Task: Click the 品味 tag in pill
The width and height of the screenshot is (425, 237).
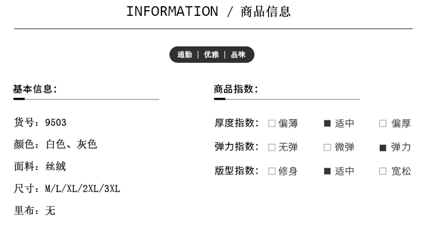Action: click(238, 55)
